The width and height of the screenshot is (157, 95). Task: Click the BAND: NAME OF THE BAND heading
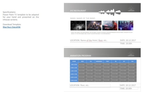[83, 18]
